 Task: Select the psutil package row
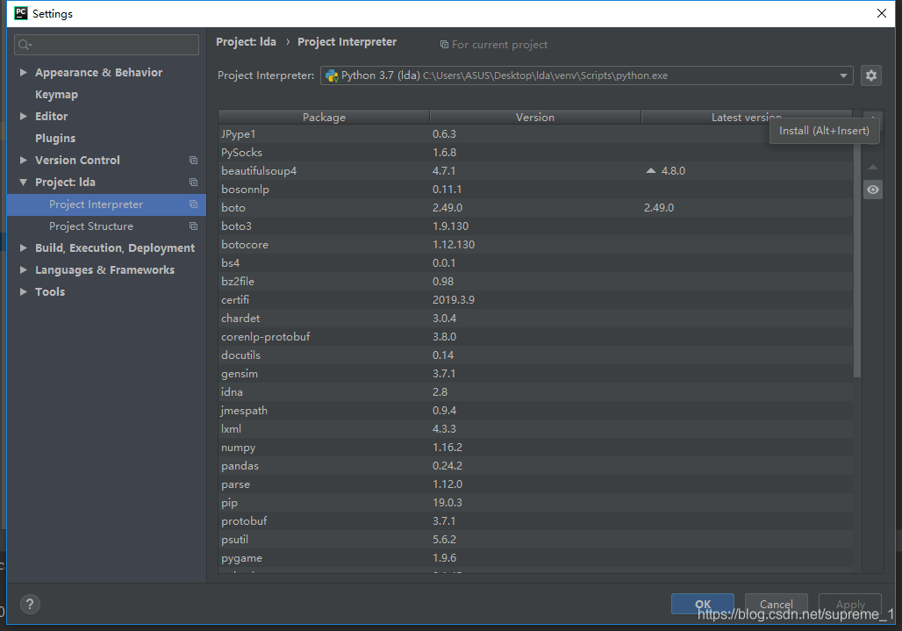coord(535,540)
